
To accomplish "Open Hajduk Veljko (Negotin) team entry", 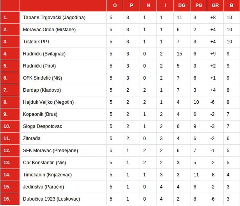I will pos(48,102).
